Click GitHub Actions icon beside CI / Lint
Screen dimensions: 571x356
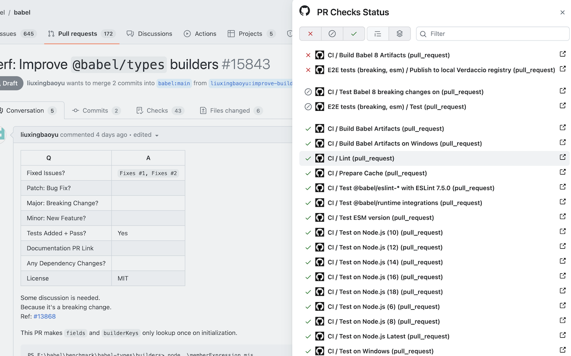[319, 158]
